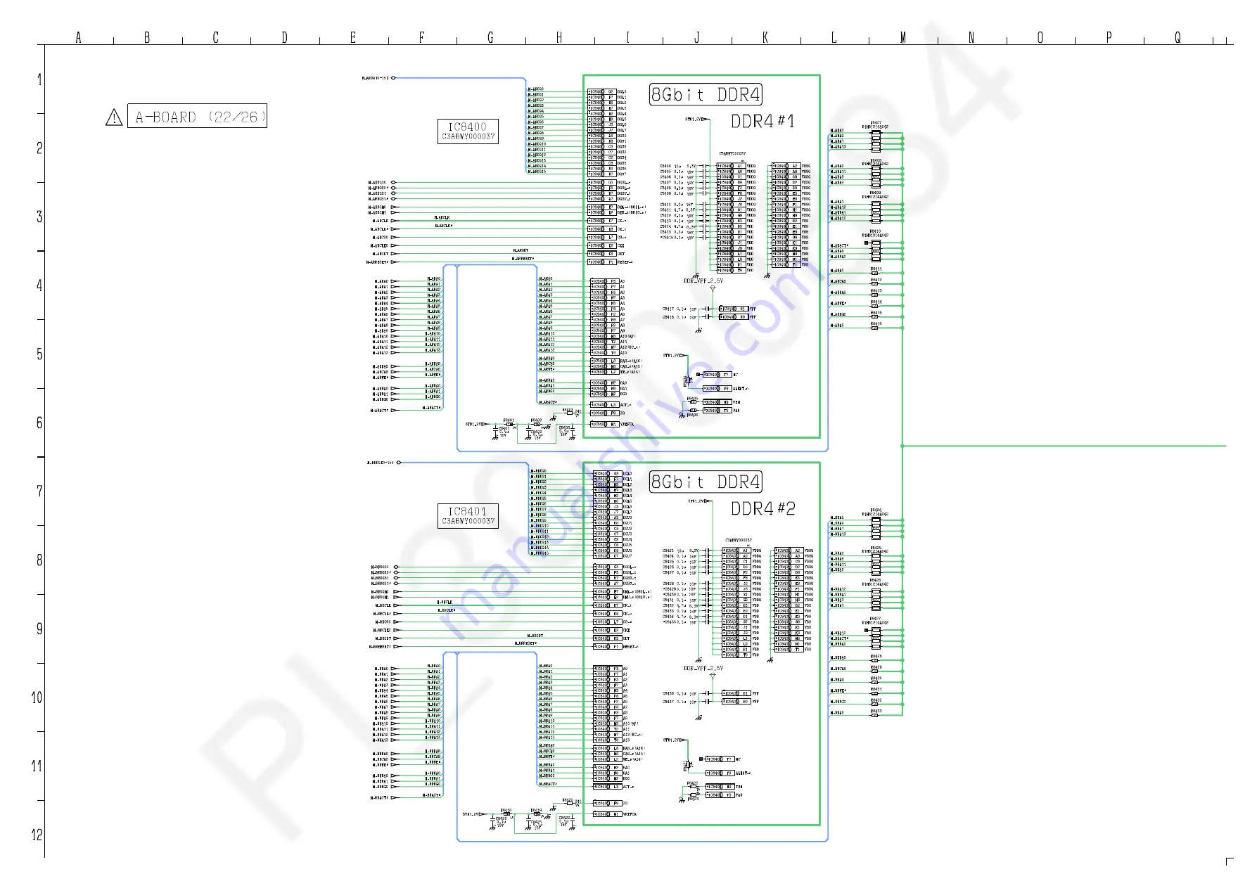Click column header "K" on top ruler
Image resolution: width=1257 pixels, height=888 pixels.
765,37
